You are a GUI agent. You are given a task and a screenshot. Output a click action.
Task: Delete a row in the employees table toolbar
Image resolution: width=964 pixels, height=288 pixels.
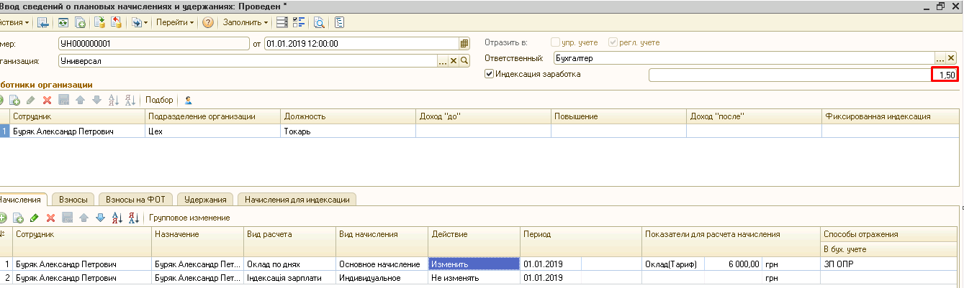[x=48, y=100]
